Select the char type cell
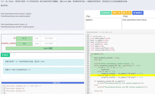155x94 pixels. [37, 39]
